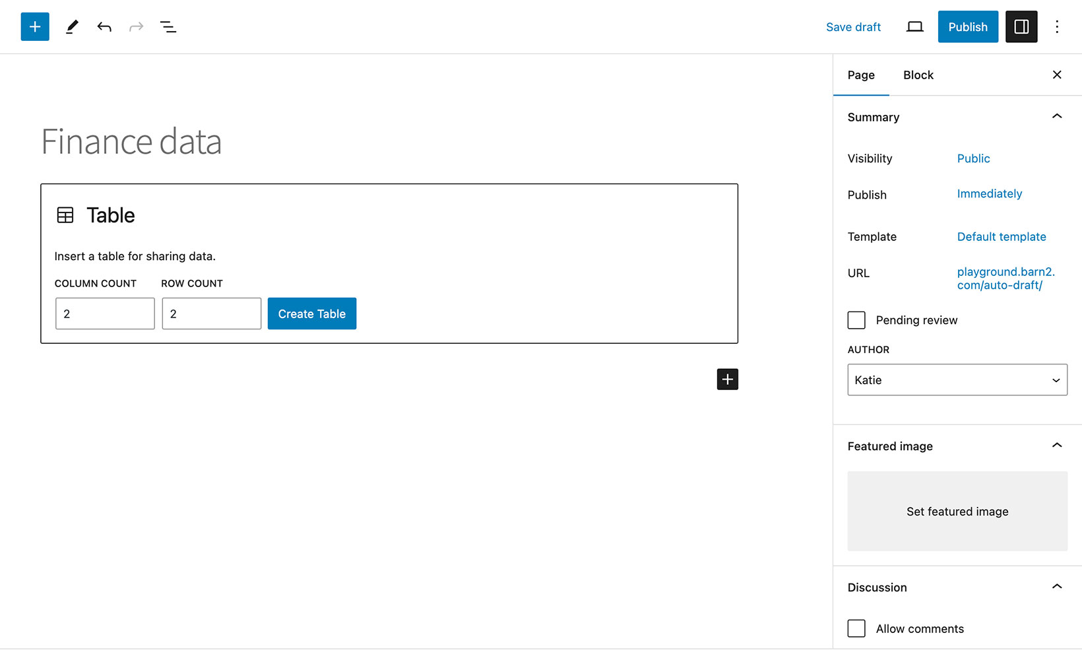Open the block inserter plus button

click(35, 27)
